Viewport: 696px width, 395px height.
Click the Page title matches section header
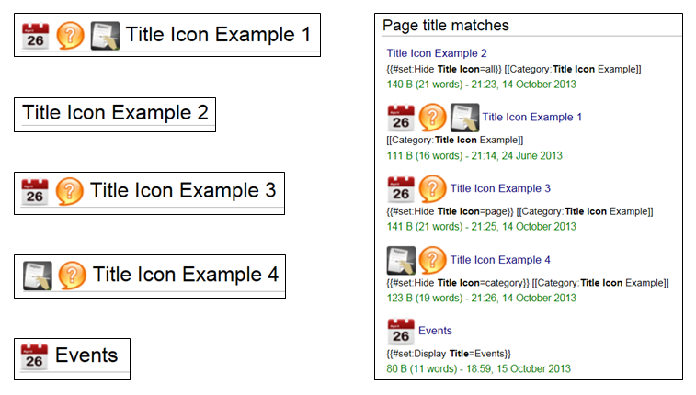point(446,26)
